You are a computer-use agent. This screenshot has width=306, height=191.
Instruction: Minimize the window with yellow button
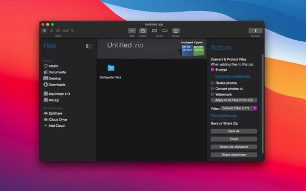point(47,24)
